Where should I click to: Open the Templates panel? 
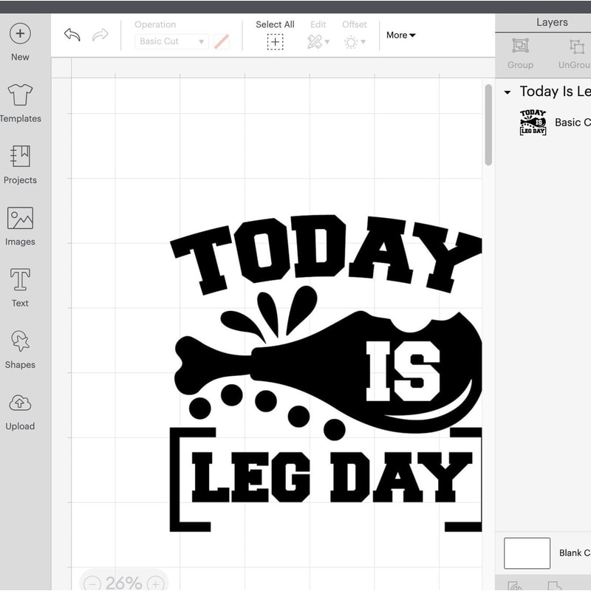(20, 102)
